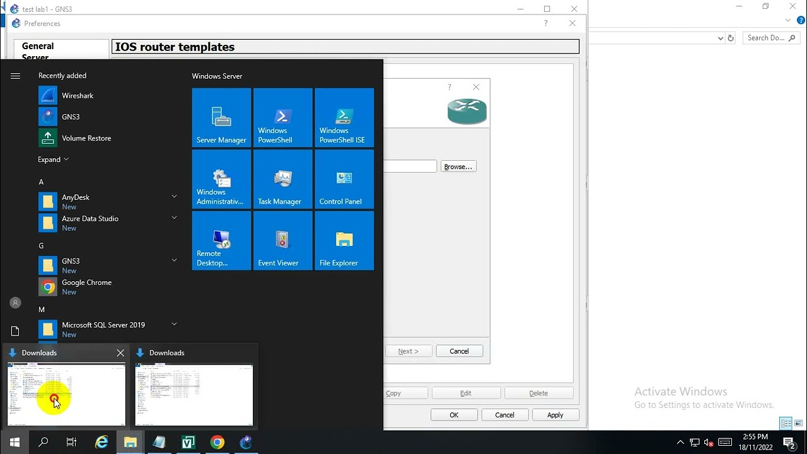The width and height of the screenshot is (807, 454).
Task: Expand the GNS3 folder in apps list
Action: (x=174, y=260)
